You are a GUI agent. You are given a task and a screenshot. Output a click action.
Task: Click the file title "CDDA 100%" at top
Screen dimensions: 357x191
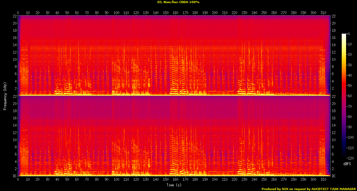[178, 2]
